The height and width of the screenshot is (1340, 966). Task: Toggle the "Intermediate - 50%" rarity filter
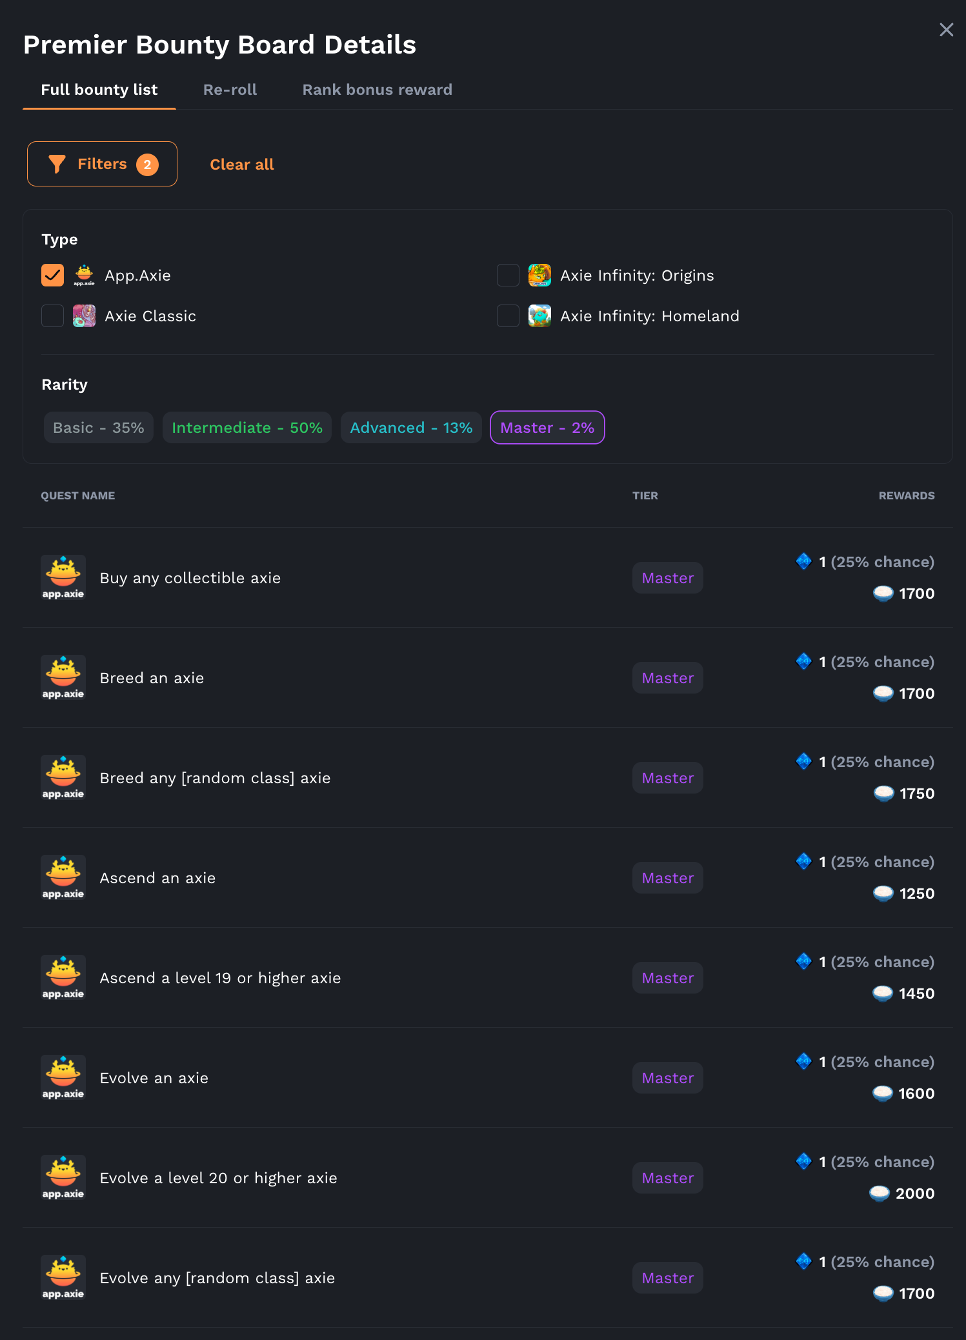pos(247,427)
